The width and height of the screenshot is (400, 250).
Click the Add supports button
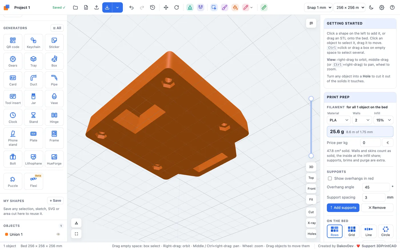click(x=343, y=208)
